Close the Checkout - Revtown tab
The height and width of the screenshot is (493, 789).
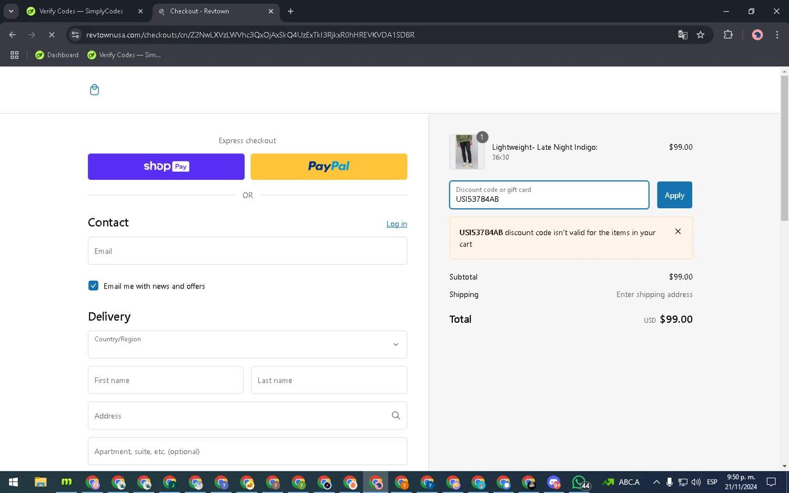[271, 11]
